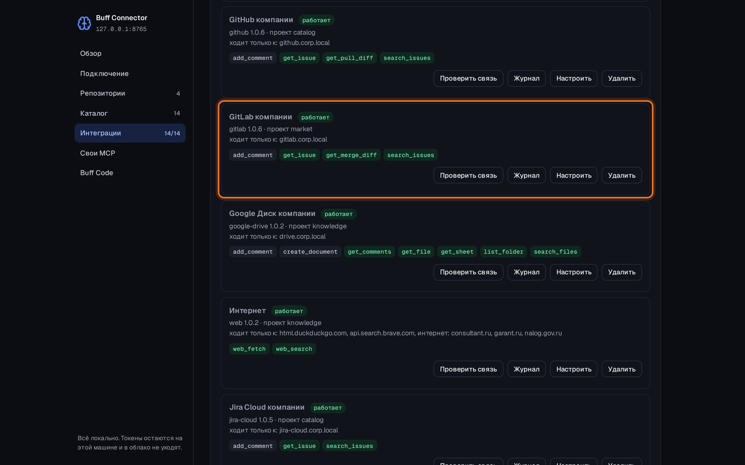Click the Buff Connector brain logo icon
745x465 pixels.
pos(84,23)
